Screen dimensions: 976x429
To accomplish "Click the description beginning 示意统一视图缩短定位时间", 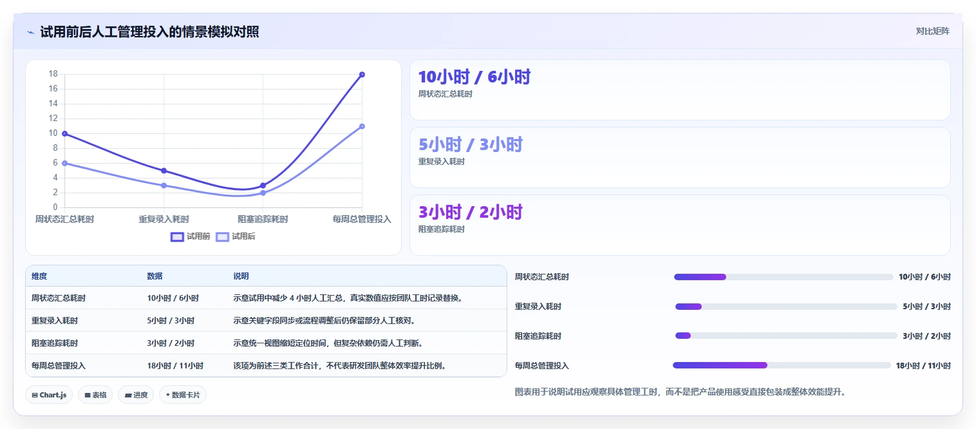I will [328, 343].
